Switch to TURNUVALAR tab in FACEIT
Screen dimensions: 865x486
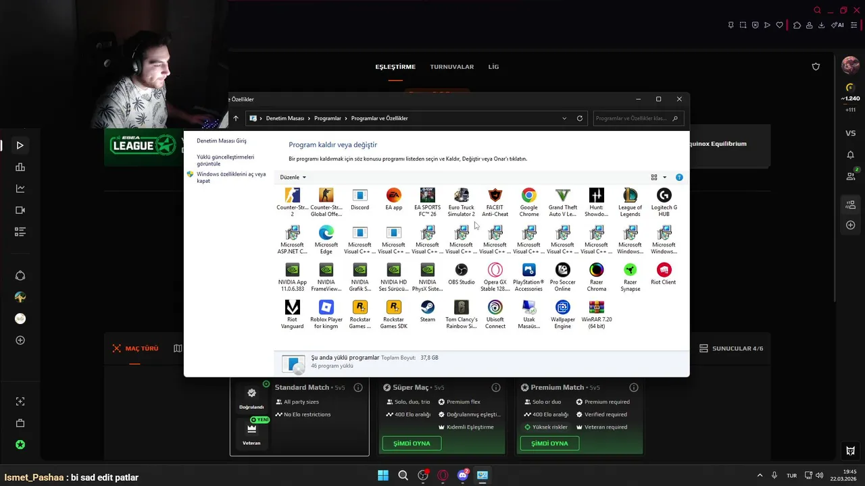coord(452,67)
